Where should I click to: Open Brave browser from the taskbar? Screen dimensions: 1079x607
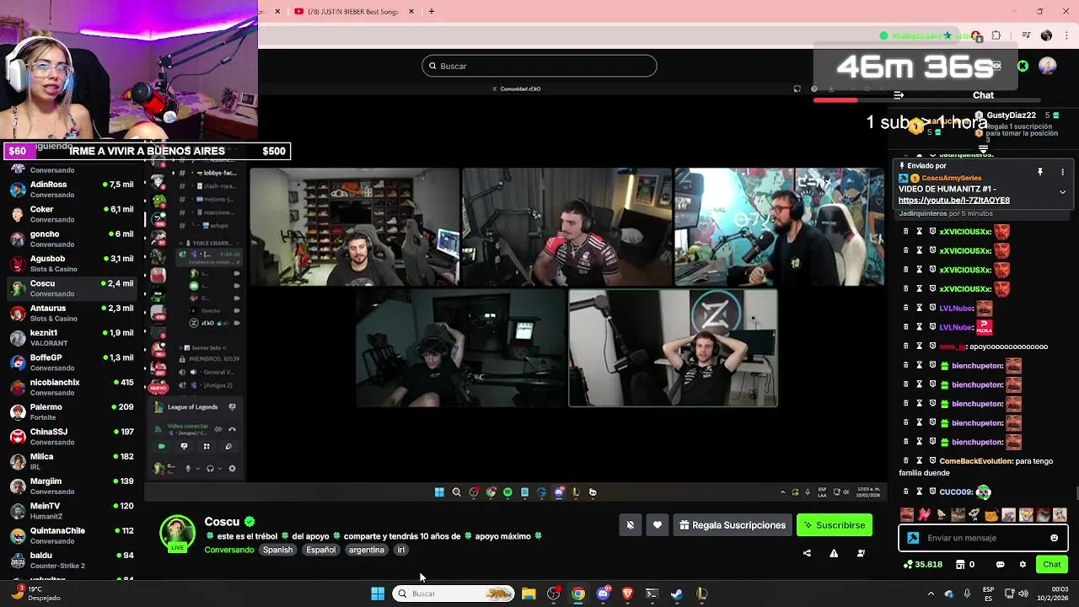tap(627, 594)
